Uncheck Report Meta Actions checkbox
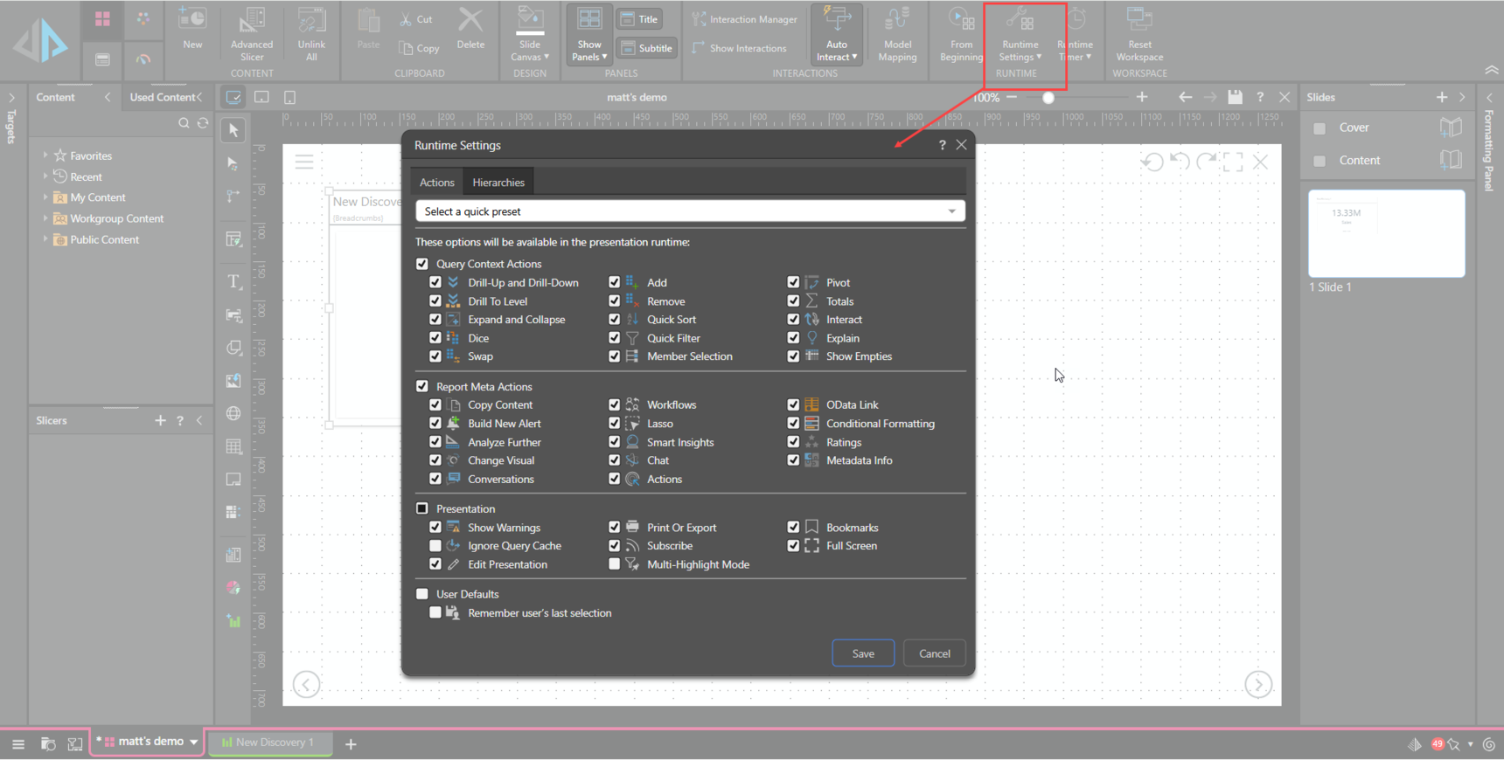The height and width of the screenshot is (760, 1504). 422,386
